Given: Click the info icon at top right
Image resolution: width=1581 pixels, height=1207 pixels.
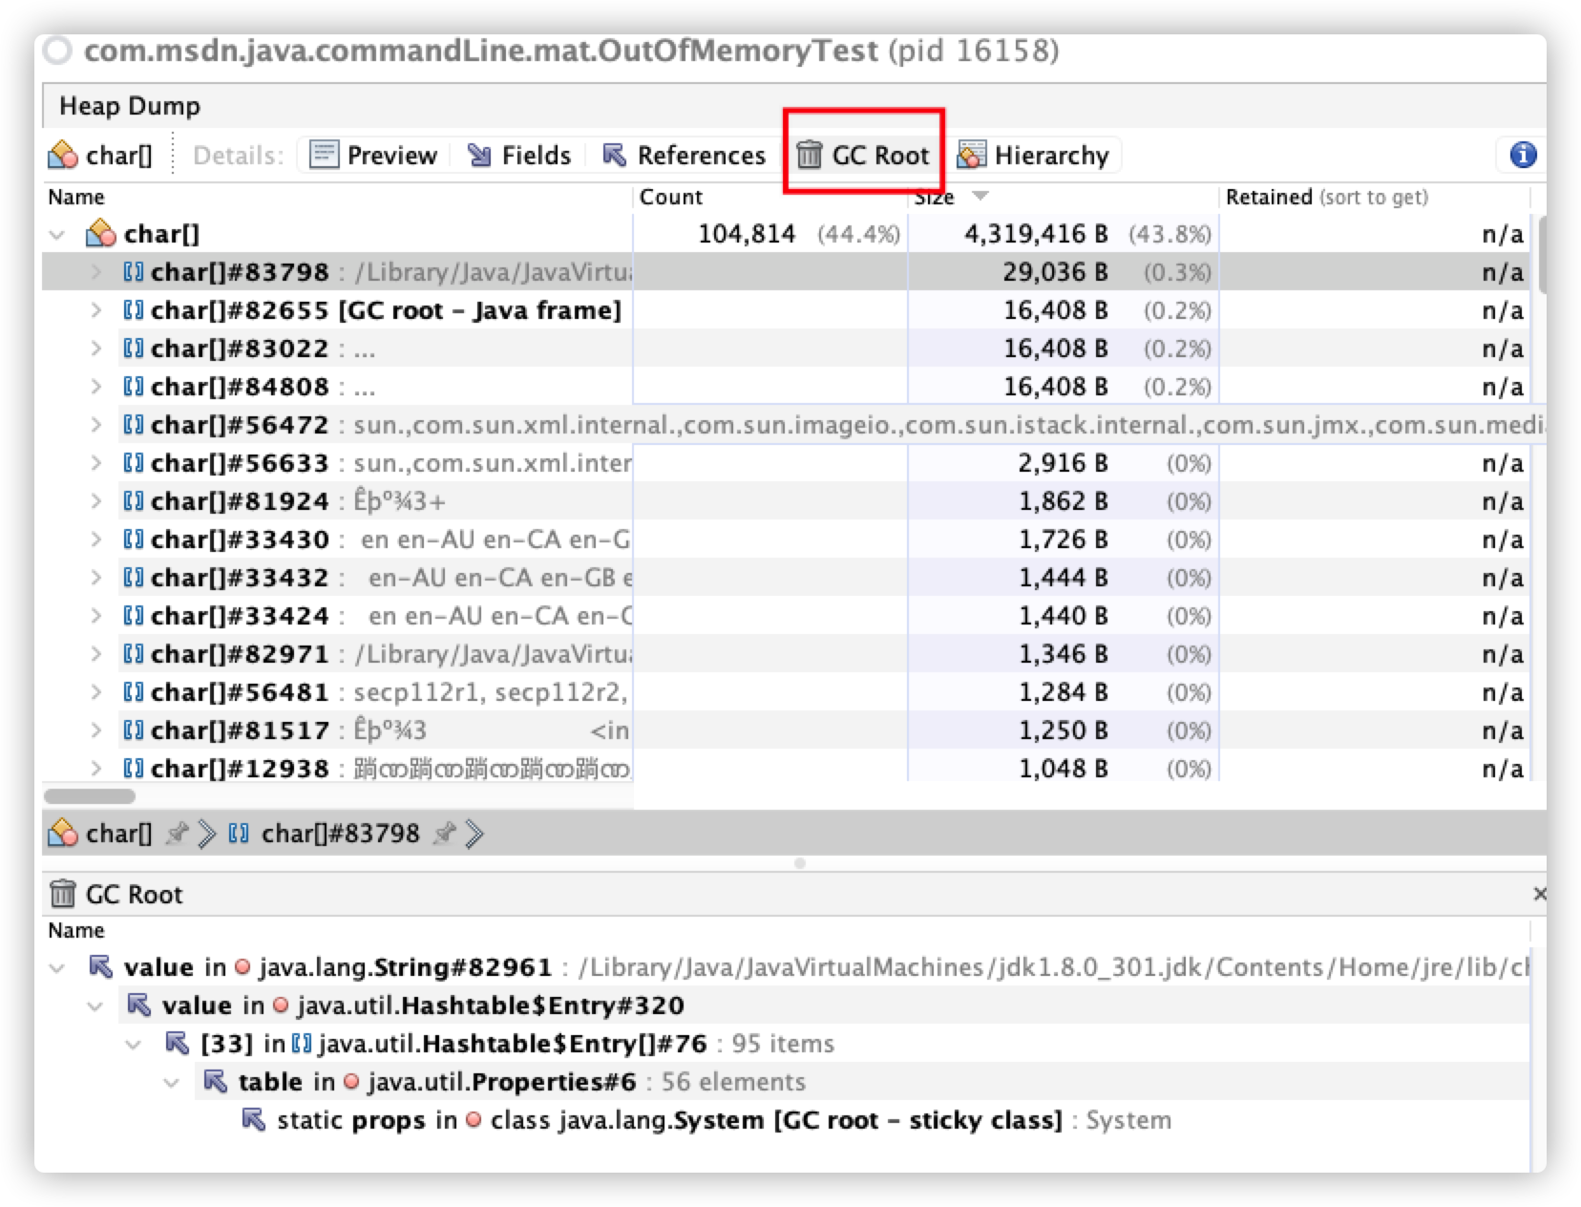Looking at the screenshot, I should tap(1522, 155).
